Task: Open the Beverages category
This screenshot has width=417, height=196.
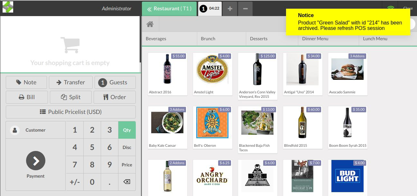Action: pos(169,39)
